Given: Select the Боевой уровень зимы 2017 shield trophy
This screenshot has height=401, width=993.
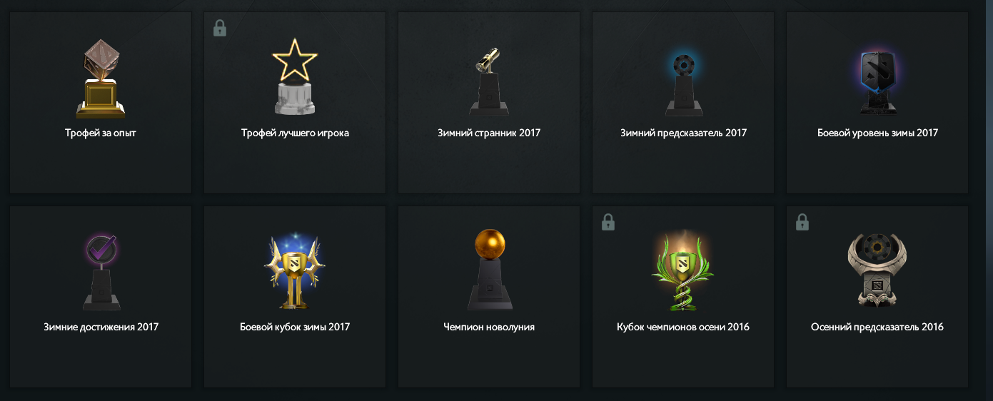Looking at the screenshot, I should click(x=877, y=81).
